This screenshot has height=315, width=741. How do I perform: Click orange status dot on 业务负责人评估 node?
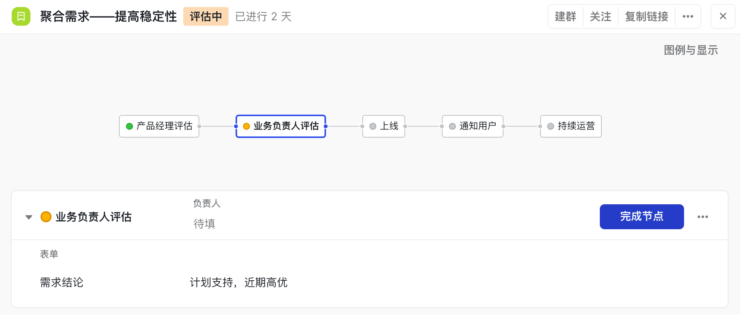coord(246,126)
